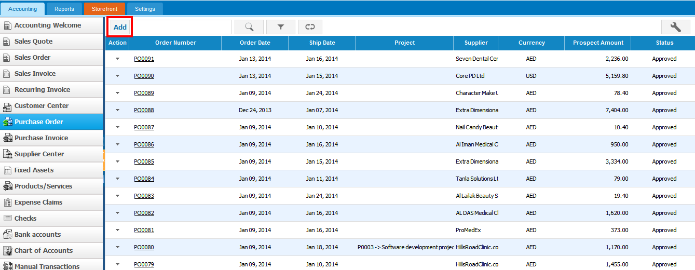Screen dimensions: 695x270
Task: Sort by Ship Date column header
Action: point(322,43)
